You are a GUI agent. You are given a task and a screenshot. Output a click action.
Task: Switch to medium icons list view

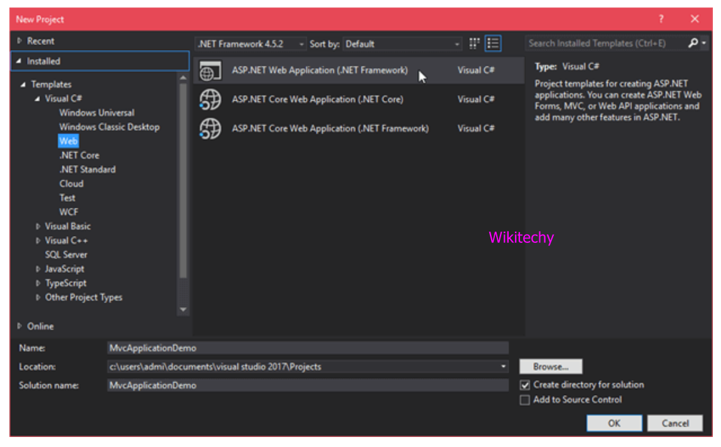click(493, 44)
